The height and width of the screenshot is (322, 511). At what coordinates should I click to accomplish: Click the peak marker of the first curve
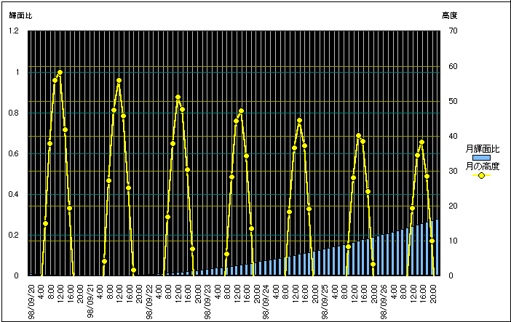60,73
